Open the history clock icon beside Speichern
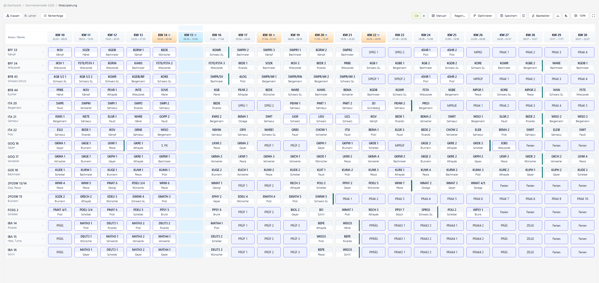 click(524, 15)
